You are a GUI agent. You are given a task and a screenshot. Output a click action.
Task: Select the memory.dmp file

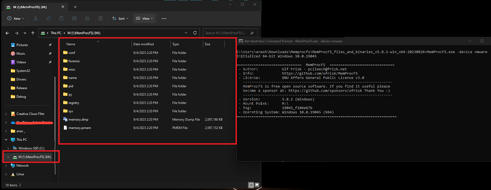pyautogui.click(x=78, y=120)
